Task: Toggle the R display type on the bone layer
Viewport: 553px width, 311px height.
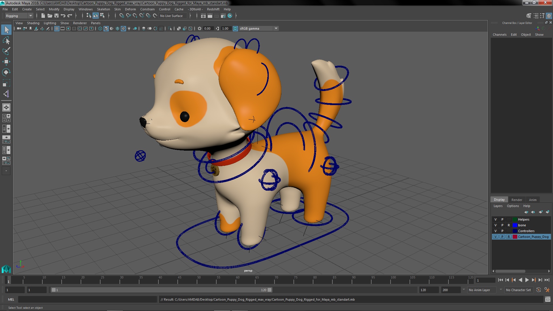Action: (509, 225)
